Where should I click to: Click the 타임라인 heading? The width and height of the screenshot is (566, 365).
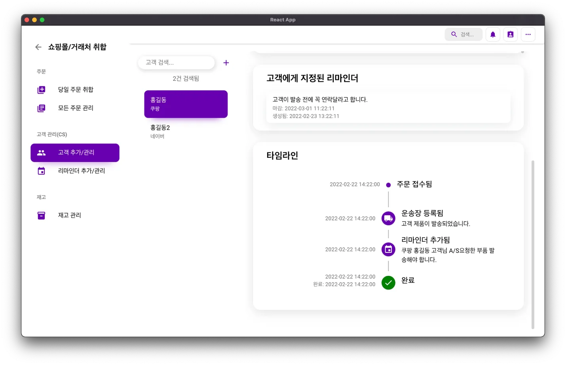click(x=282, y=155)
